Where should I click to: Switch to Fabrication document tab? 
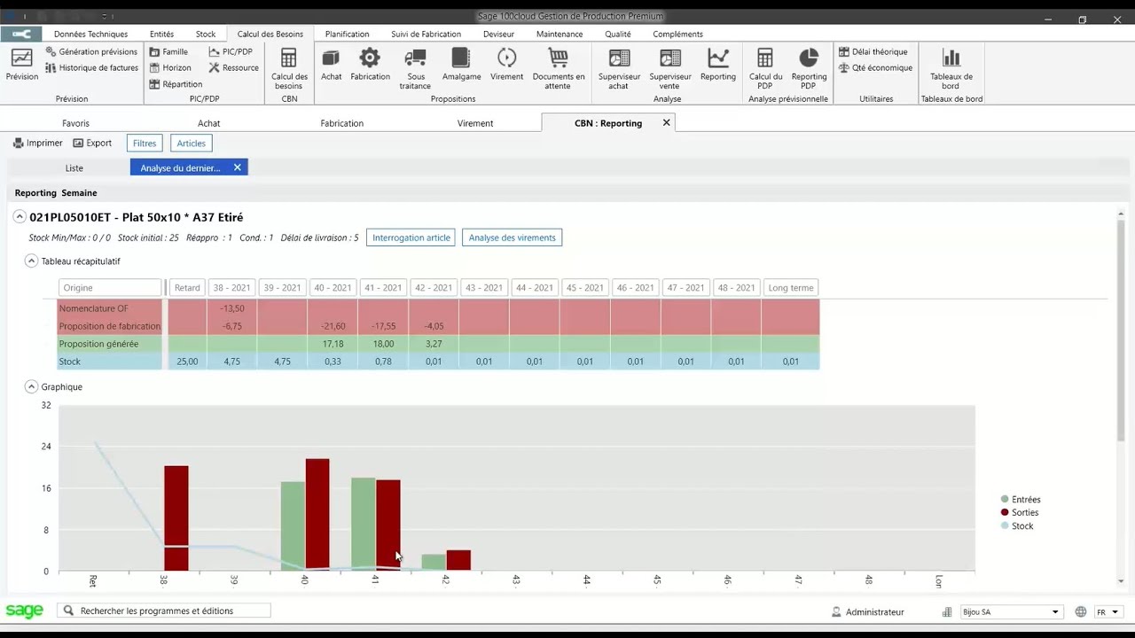341,123
